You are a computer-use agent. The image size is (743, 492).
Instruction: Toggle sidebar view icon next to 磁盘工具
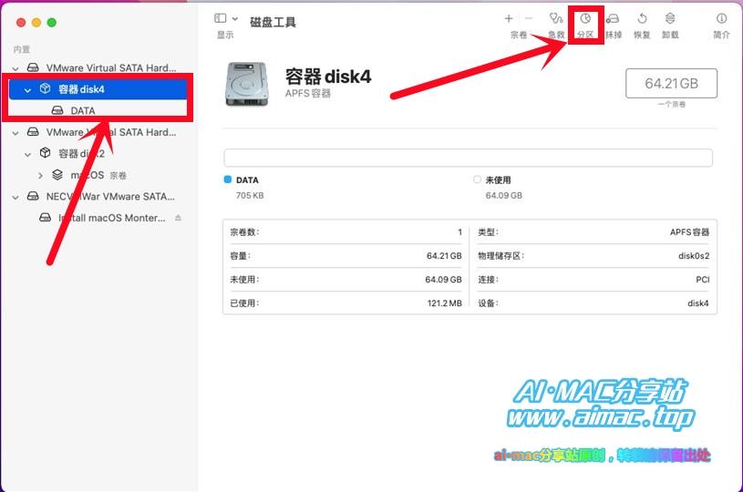(221, 18)
